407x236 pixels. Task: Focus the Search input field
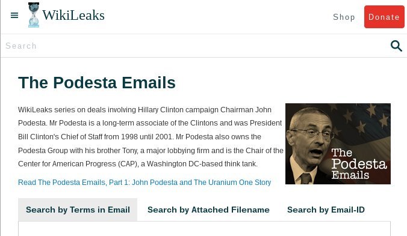[x=194, y=46]
